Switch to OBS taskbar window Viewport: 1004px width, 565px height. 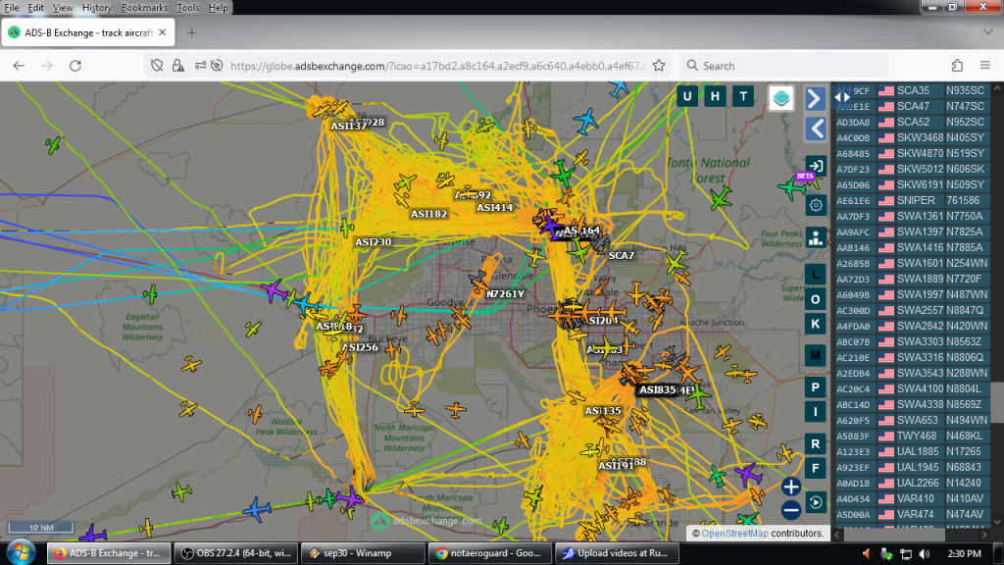[x=235, y=553]
